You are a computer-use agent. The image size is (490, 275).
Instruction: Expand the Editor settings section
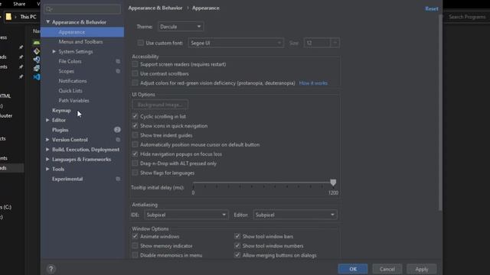coord(47,120)
